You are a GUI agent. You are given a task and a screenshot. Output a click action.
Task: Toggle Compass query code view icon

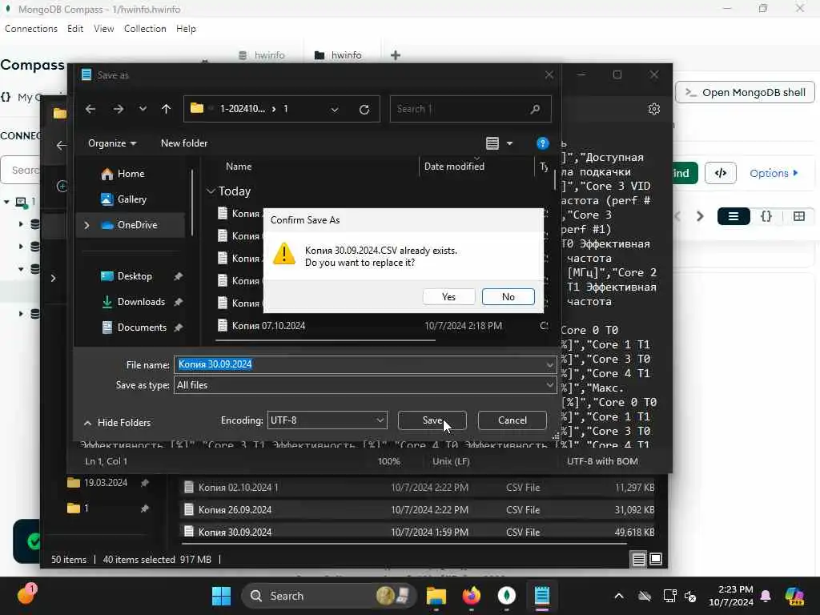(720, 173)
